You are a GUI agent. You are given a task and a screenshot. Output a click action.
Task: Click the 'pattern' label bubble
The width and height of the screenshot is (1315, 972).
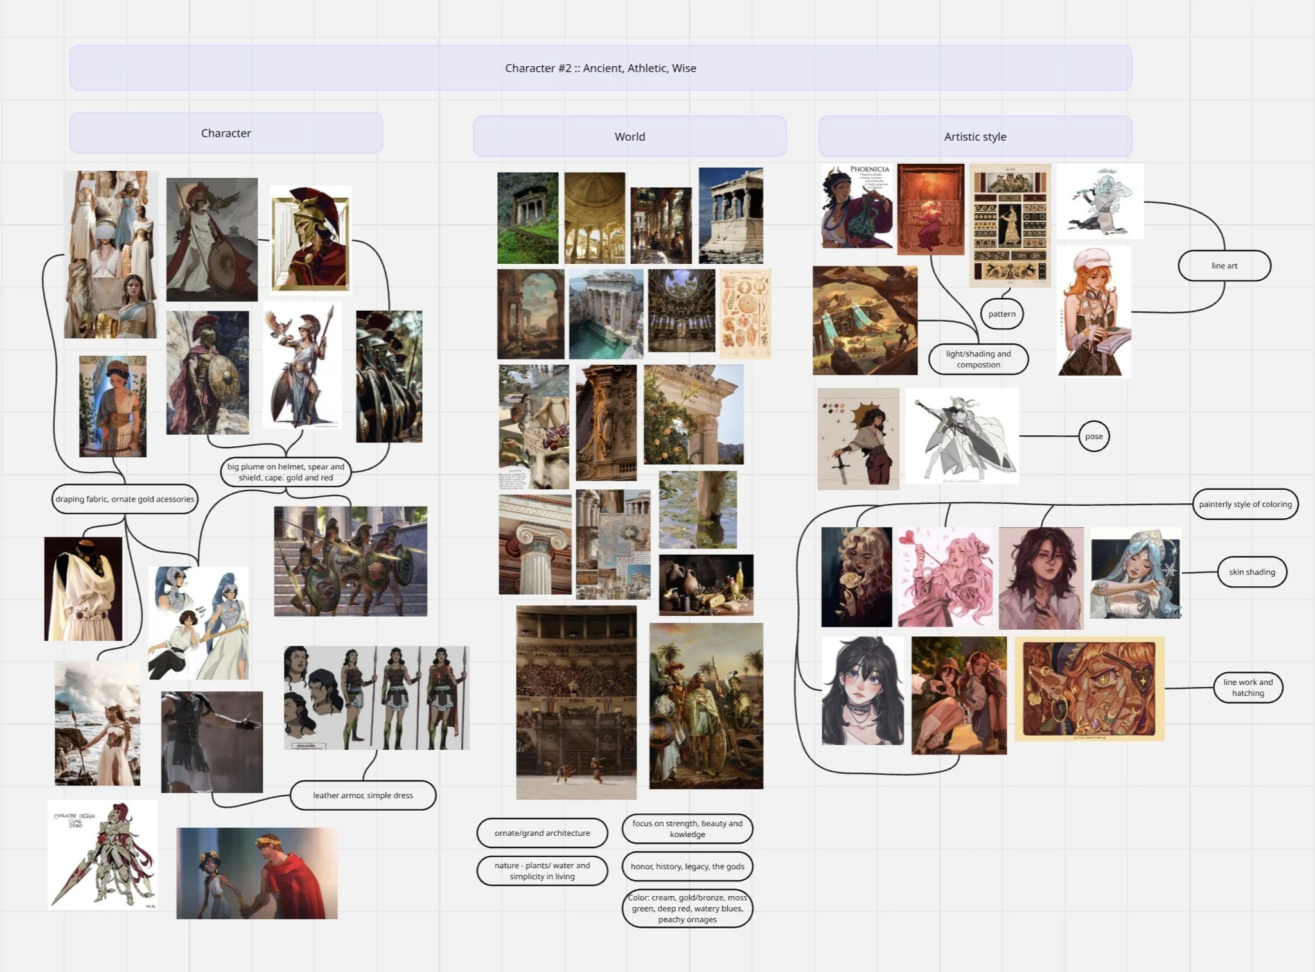pos(1002,314)
